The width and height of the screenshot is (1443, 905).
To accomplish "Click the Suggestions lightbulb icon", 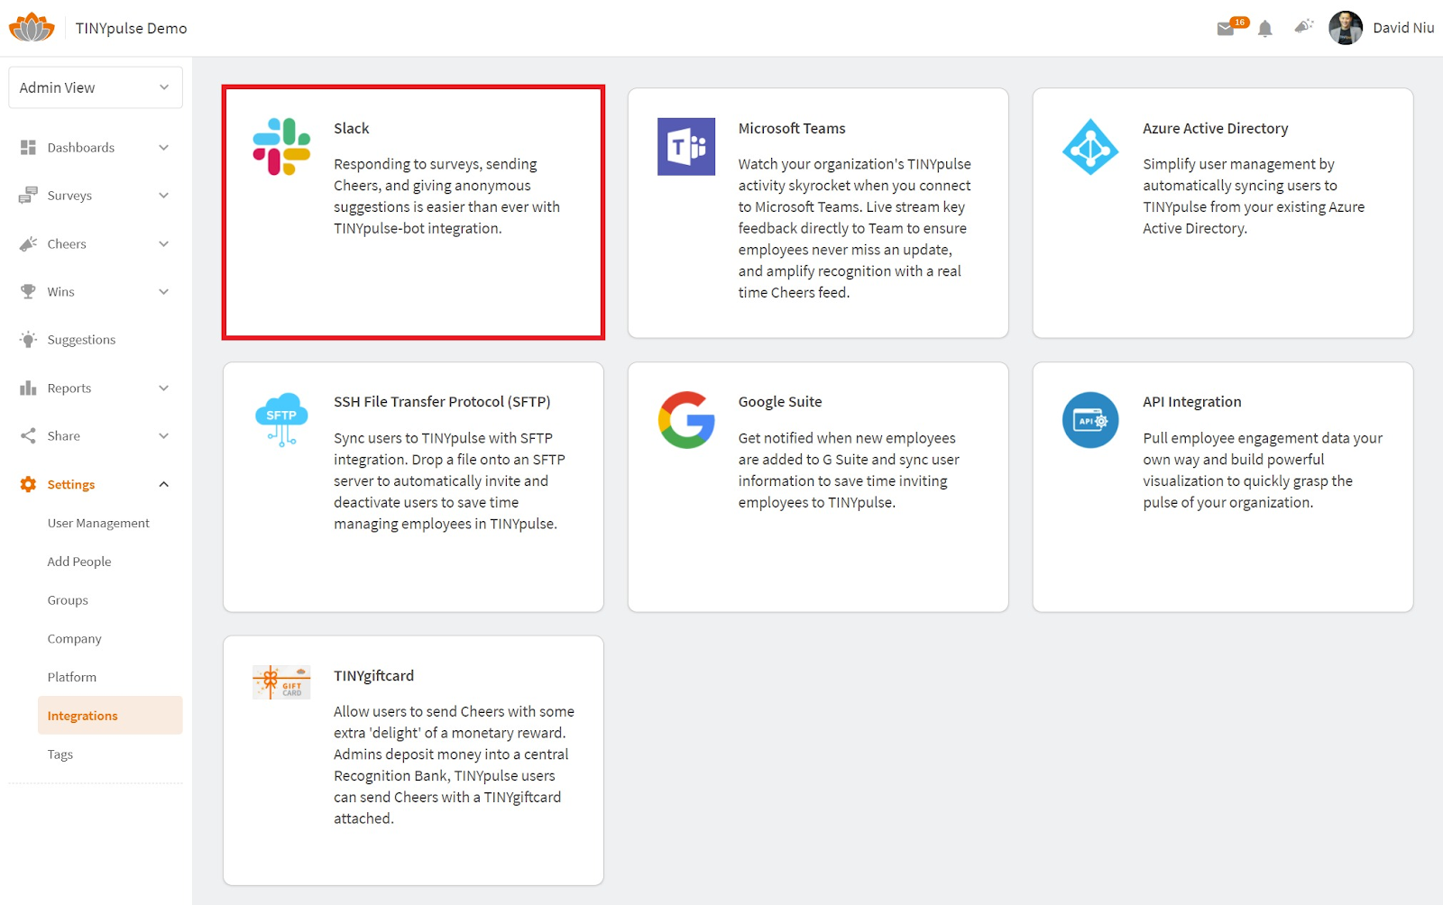I will (x=28, y=340).
